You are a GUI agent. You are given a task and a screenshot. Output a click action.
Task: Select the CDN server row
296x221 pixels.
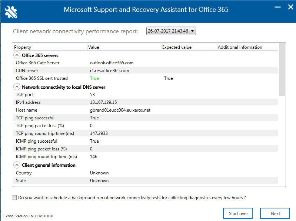146,71
